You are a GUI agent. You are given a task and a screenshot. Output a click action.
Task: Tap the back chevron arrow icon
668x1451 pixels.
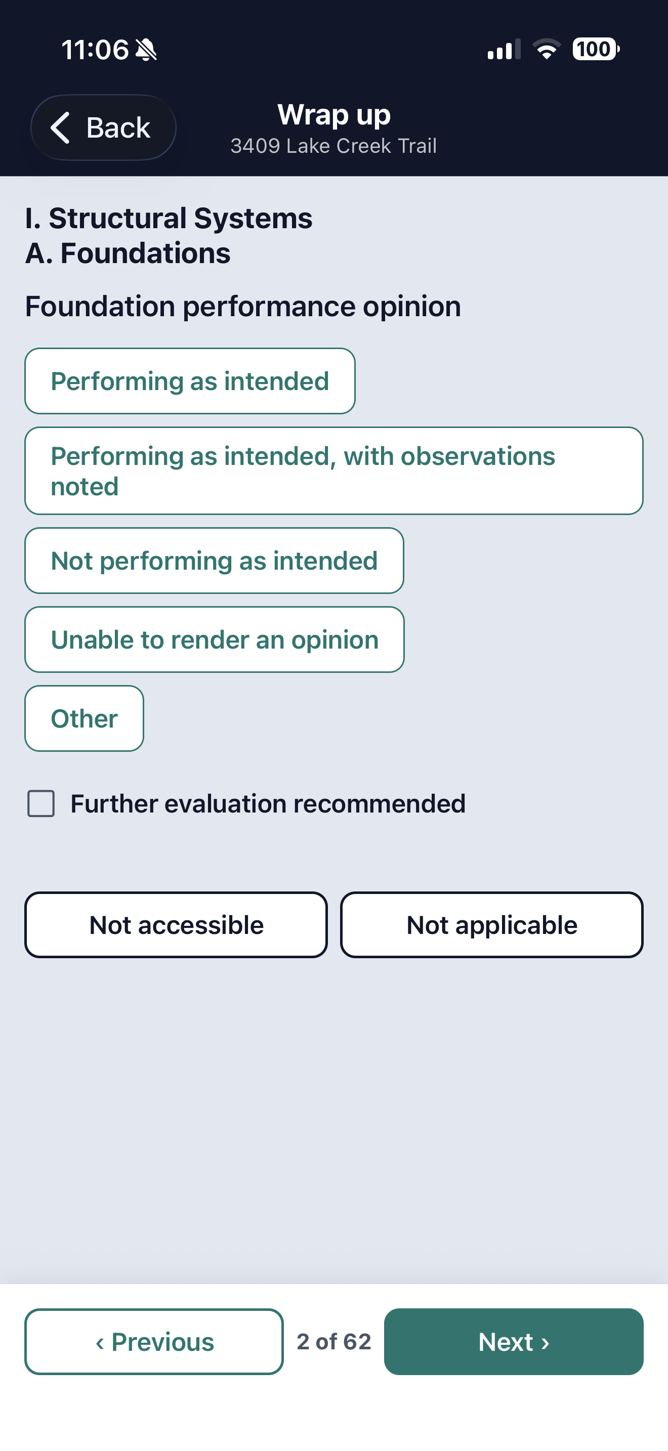pos(60,127)
